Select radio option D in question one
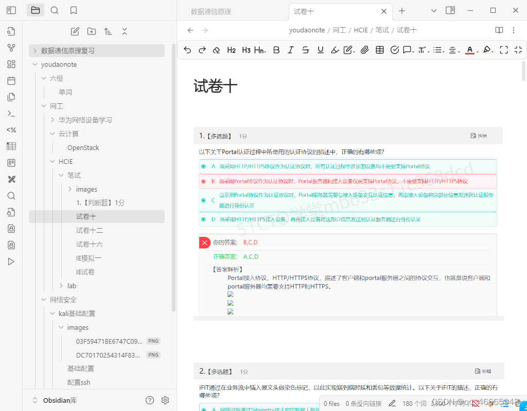 pos(203,219)
